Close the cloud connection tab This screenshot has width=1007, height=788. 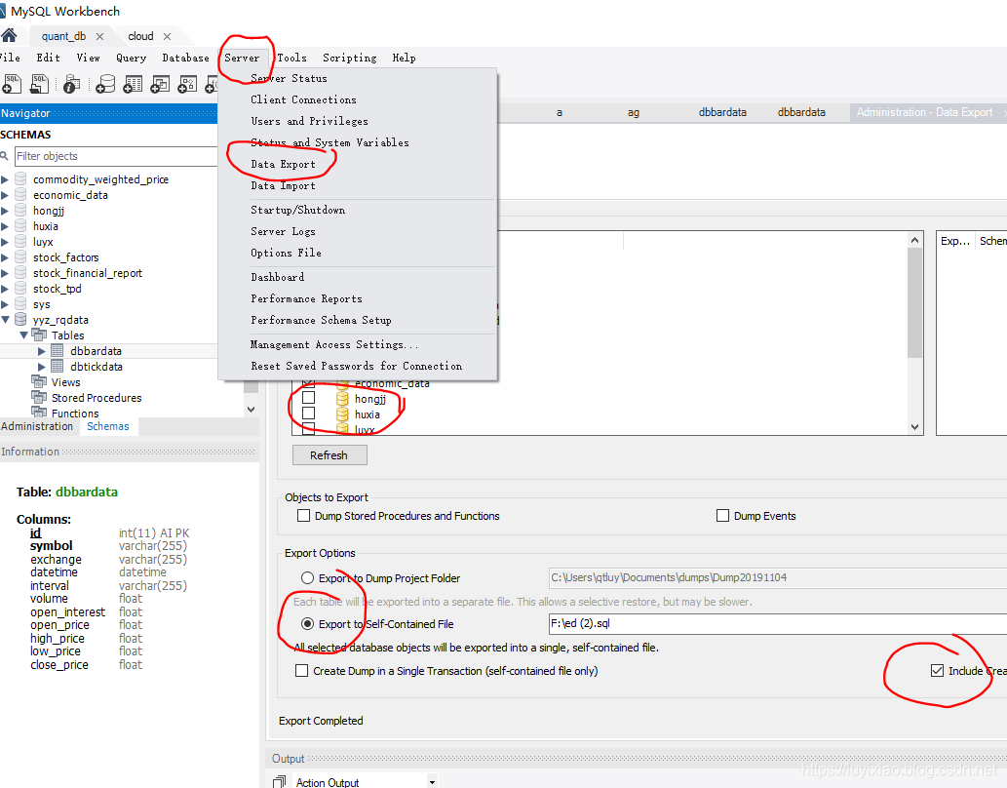pyautogui.click(x=167, y=37)
